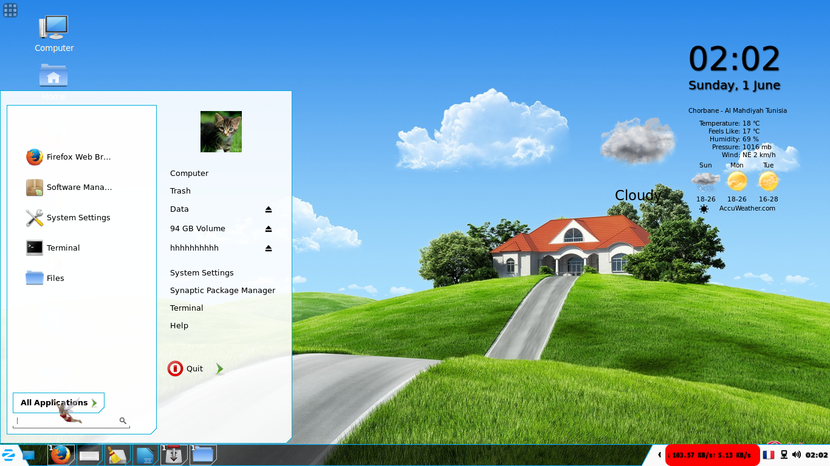The width and height of the screenshot is (830, 466).
Task: Click the large cloud weather icon
Action: coord(637,141)
